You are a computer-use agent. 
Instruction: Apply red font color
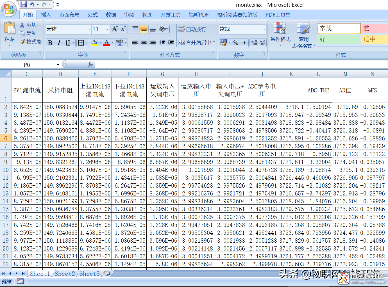[106, 43]
